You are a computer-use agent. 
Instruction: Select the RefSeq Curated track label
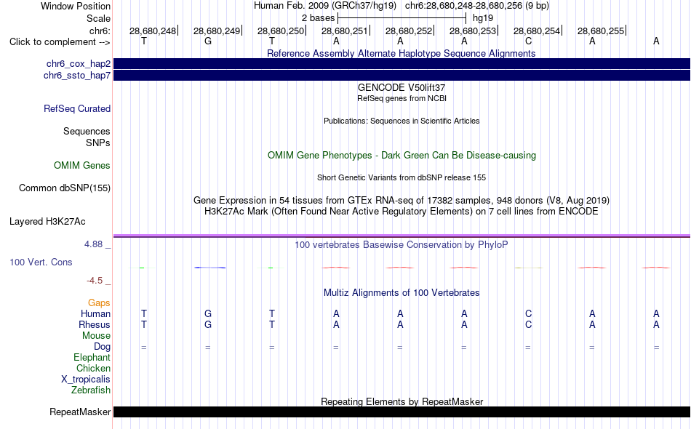pyautogui.click(x=77, y=109)
